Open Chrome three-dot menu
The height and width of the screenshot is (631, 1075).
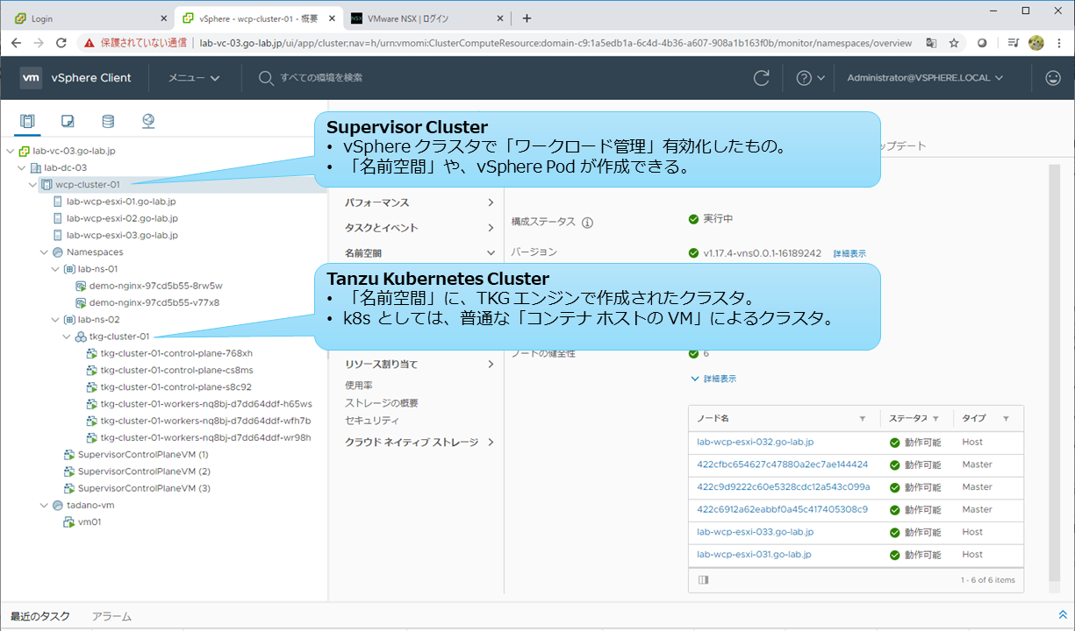pos(1060,42)
